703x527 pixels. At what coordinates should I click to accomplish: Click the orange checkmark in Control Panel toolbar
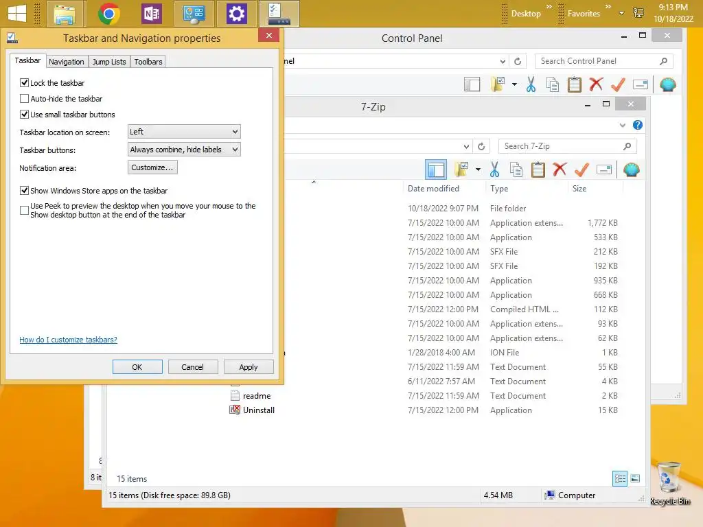[x=618, y=84]
